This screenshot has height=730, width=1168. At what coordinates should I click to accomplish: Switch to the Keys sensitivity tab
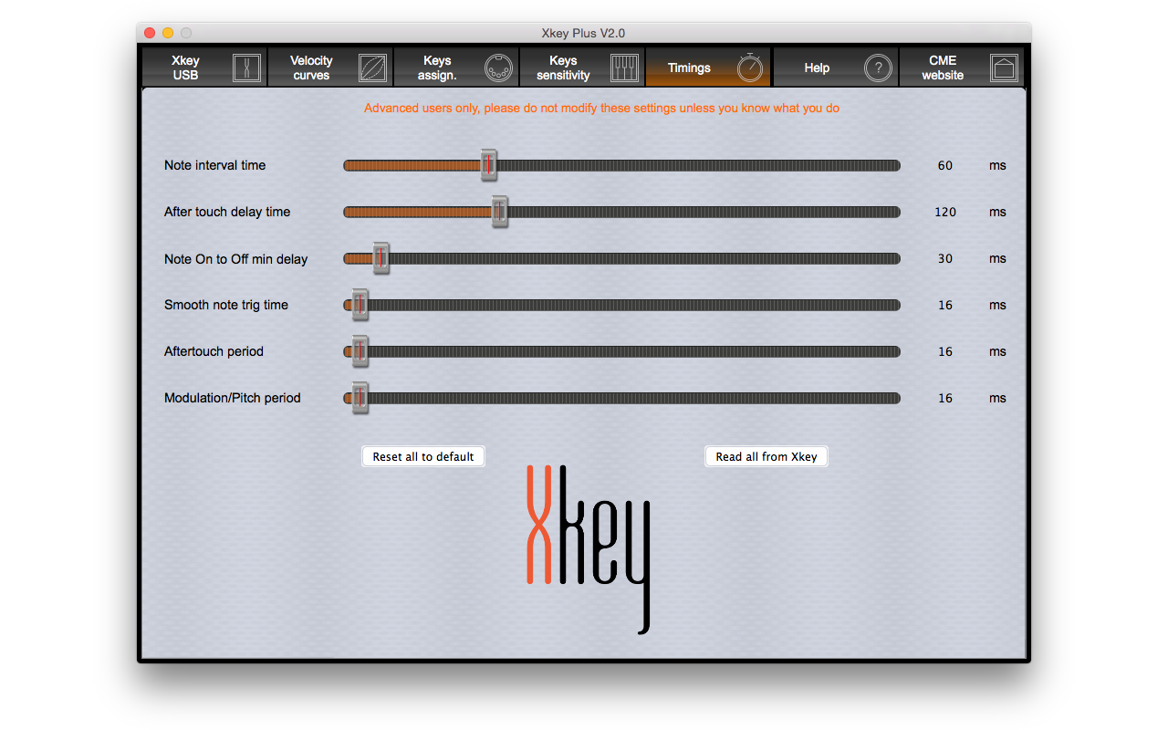(x=563, y=68)
